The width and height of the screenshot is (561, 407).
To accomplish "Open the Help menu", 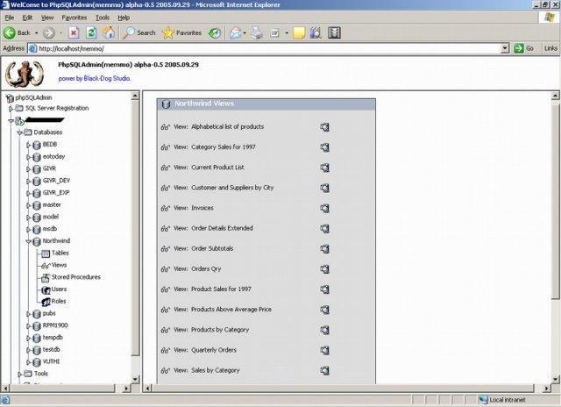I will pyautogui.click(x=124, y=18).
